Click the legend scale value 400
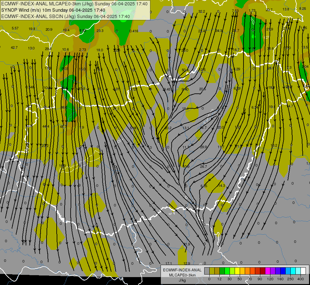The image size is (310, 285). point(301,279)
